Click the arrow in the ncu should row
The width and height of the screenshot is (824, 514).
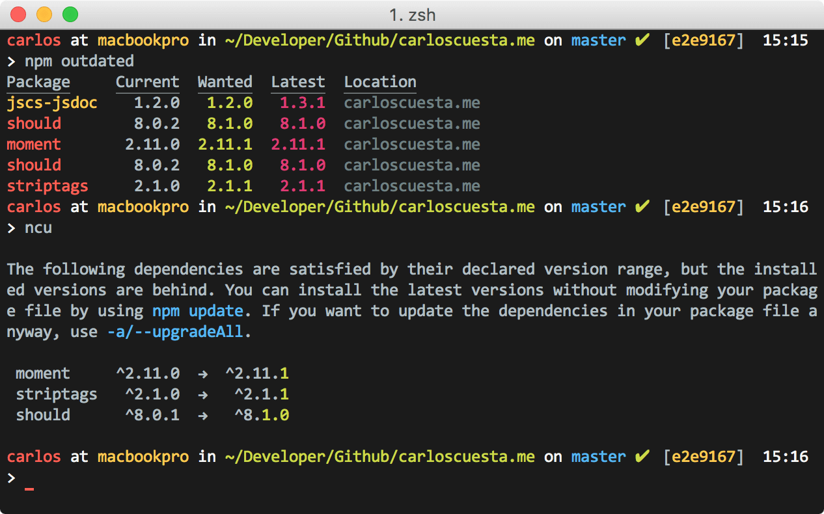coord(202,416)
